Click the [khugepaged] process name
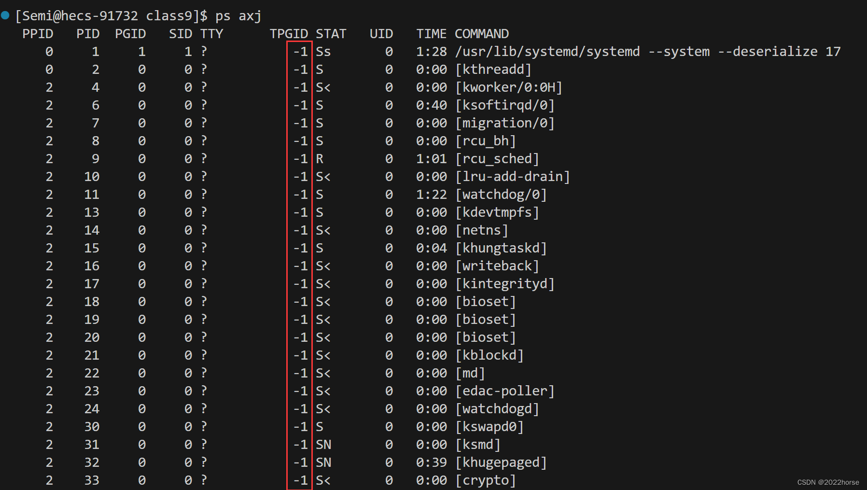Viewport: 867px width, 490px height. coord(501,462)
